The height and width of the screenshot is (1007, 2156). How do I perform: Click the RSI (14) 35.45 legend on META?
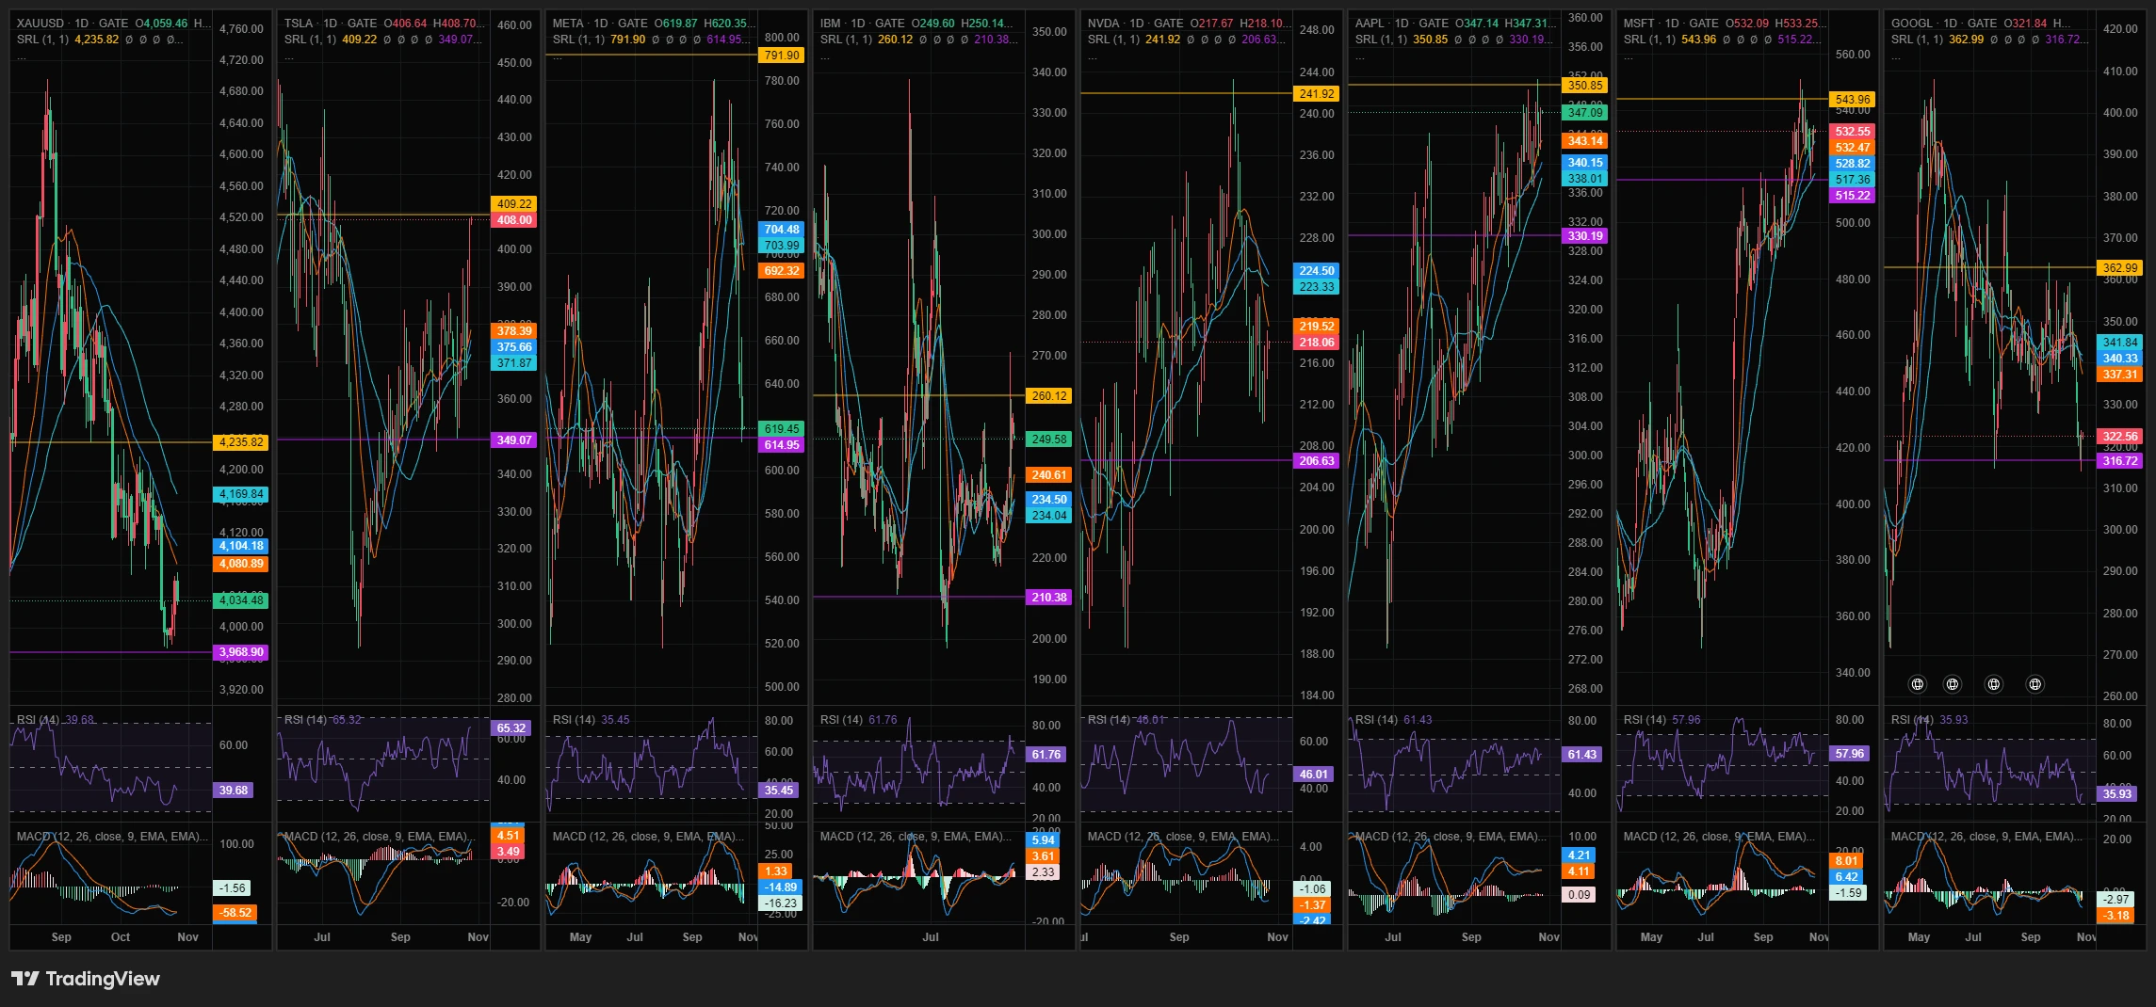pyautogui.click(x=591, y=720)
